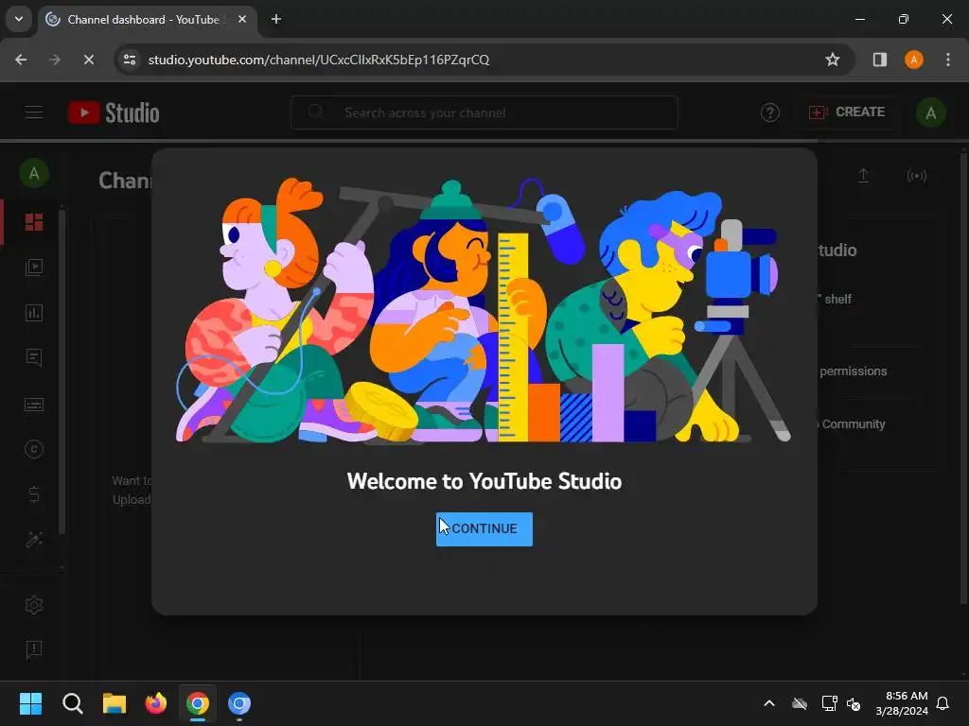The height and width of the screenshot is (726, 969).
Task: Click the YouTube Studio logo
Action: click(115, 113)
